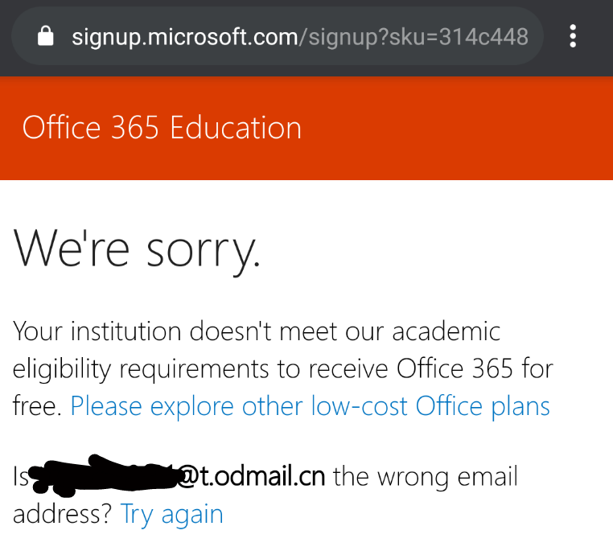The height and width of the screenshot is (559, 613).
Task: Click the "@t.odmail.cn" email domain text
Action: point(250,477)
